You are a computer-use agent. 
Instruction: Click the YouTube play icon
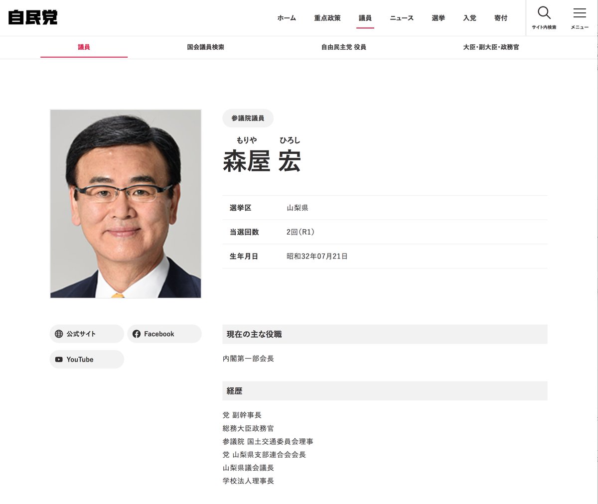(59, 360)
